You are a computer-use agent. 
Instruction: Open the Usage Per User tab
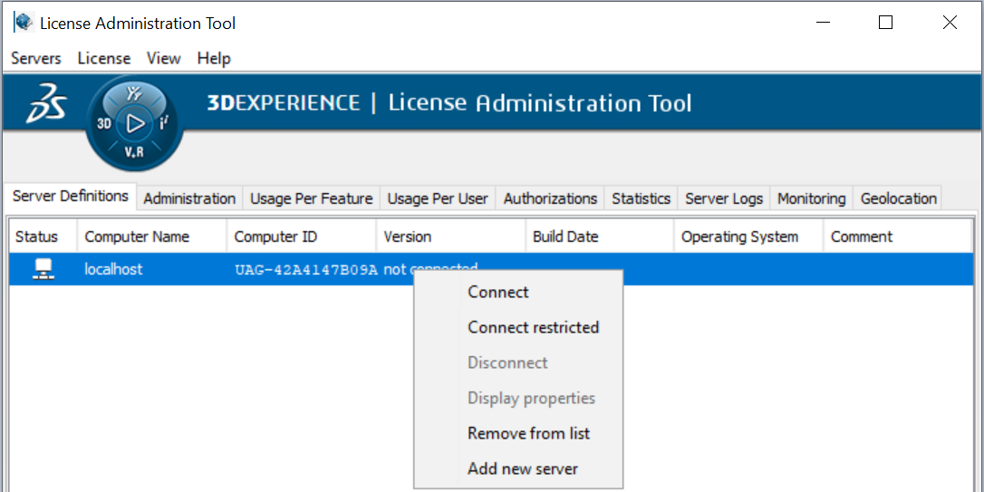click(438, 199)
